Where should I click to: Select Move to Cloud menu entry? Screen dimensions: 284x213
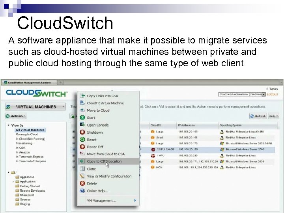[x=108, y=110]
